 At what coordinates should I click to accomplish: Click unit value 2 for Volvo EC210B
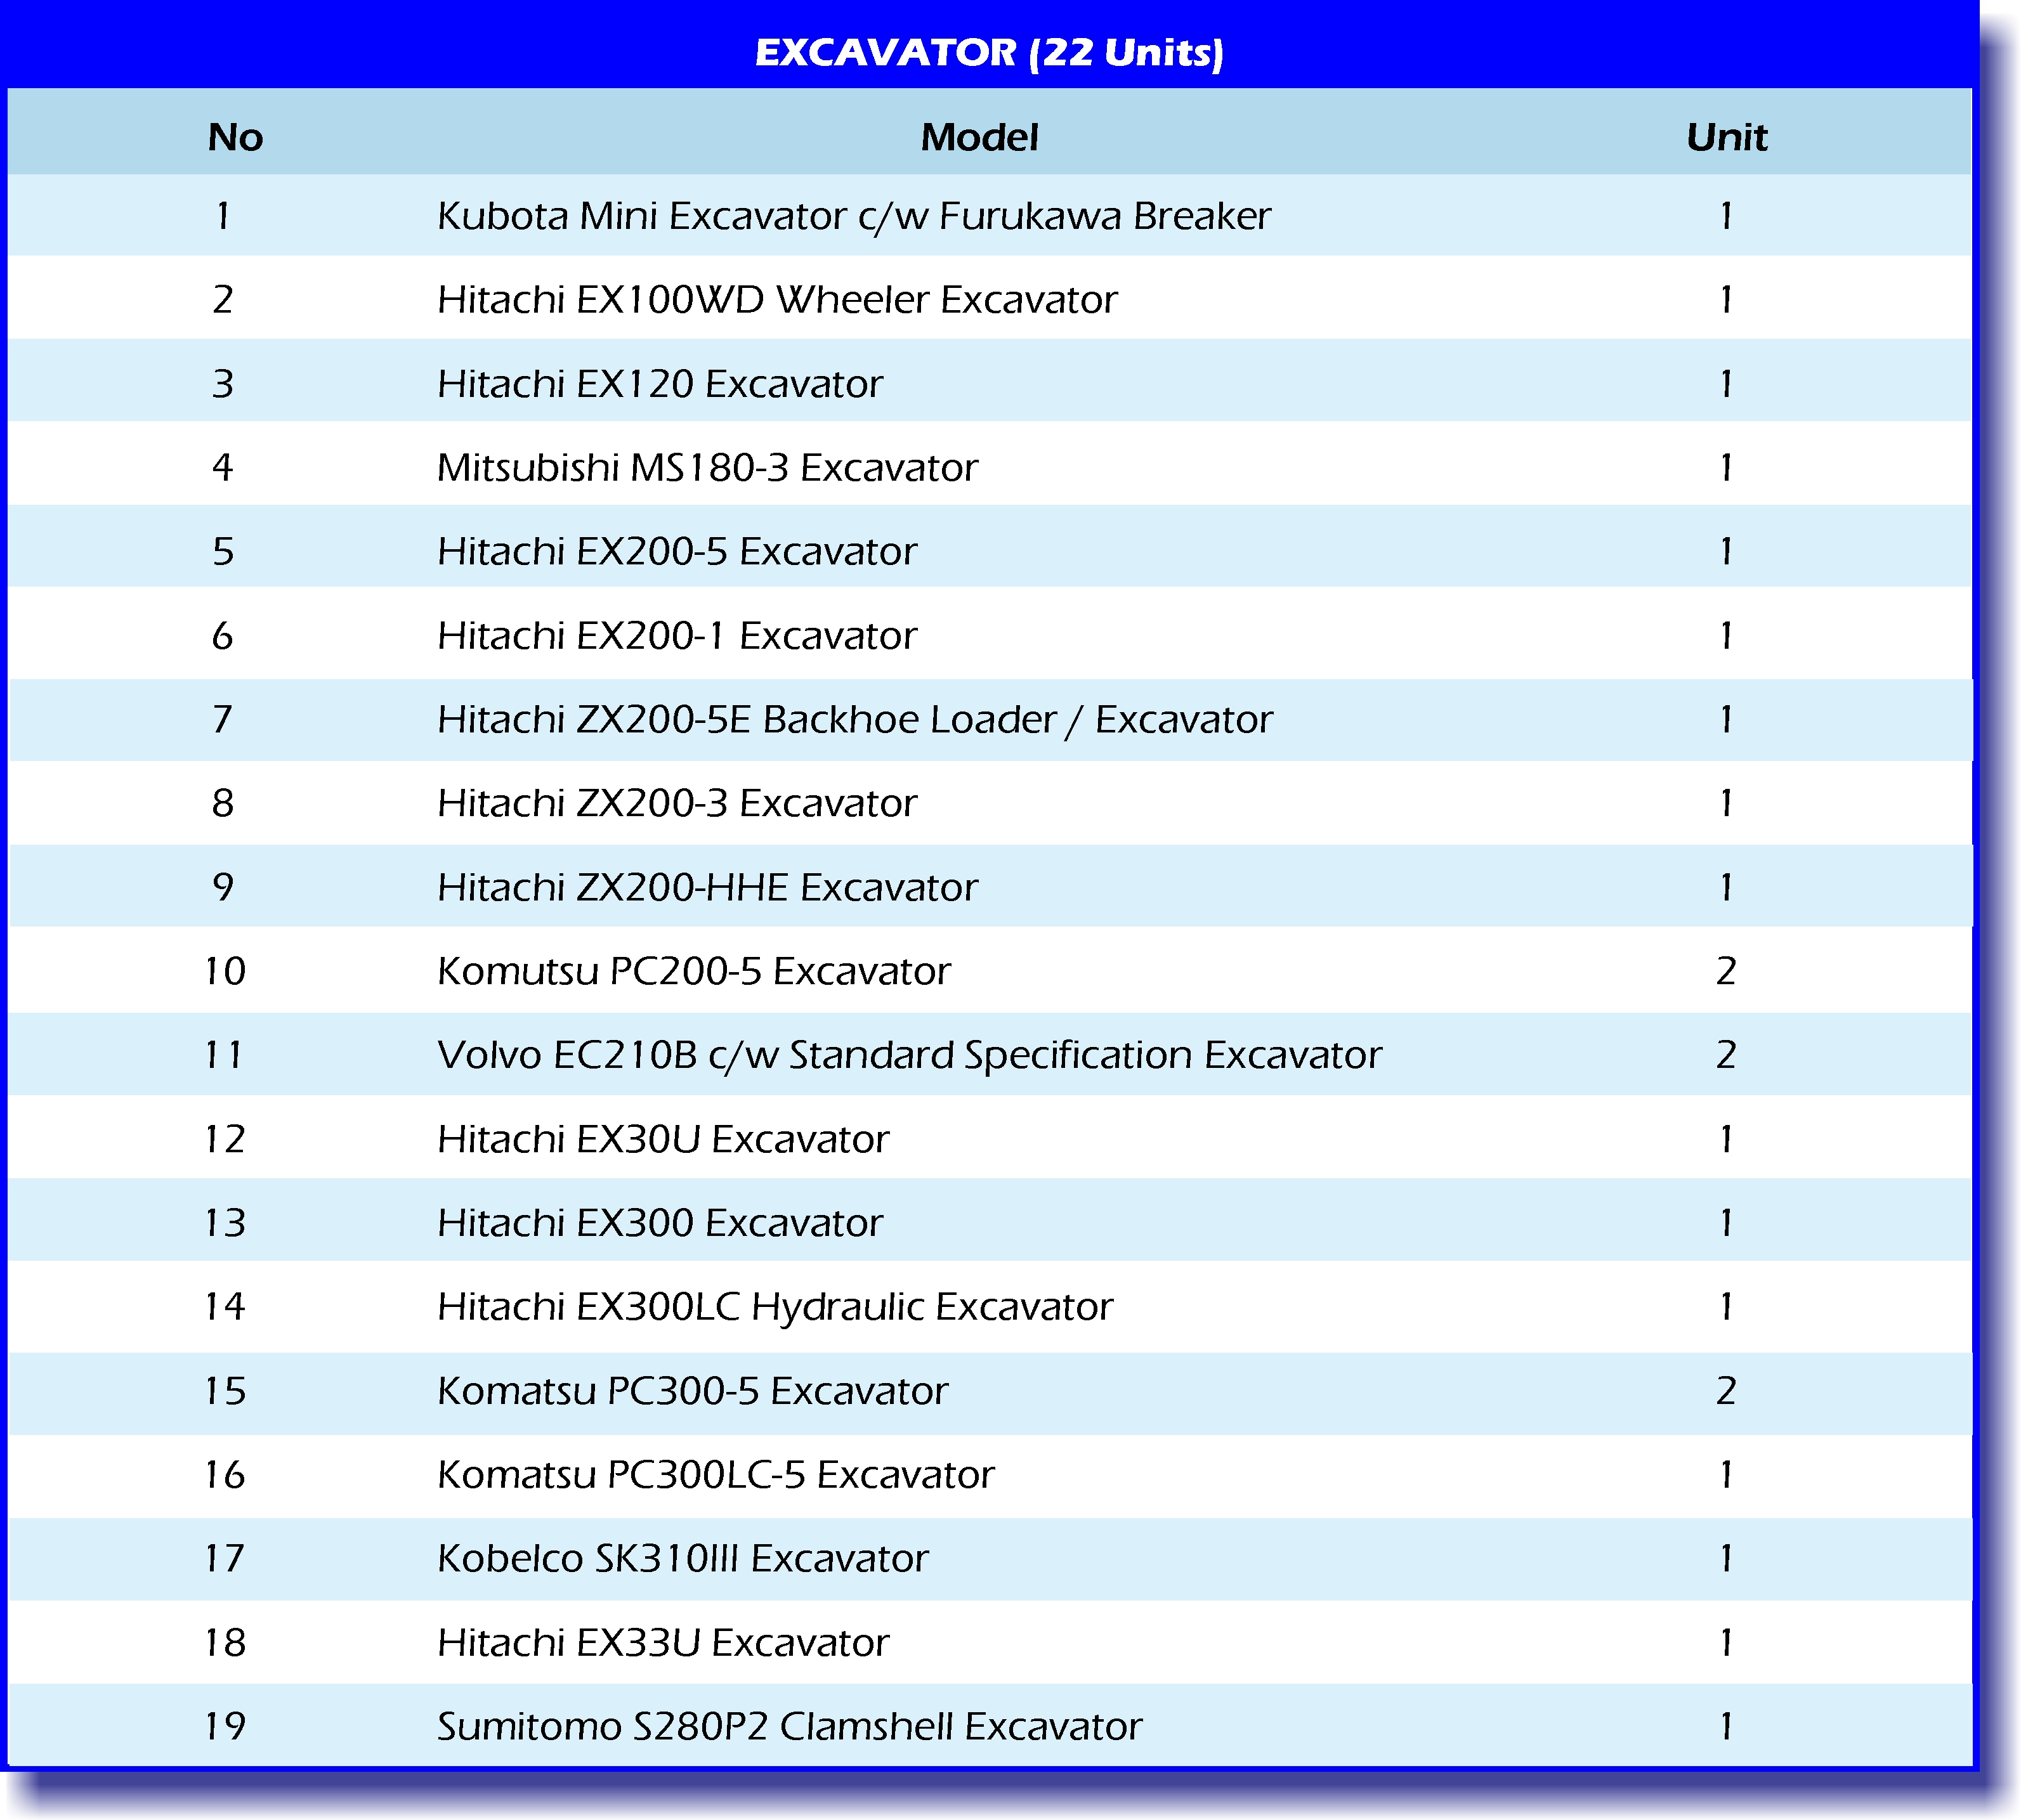tap(1727, 1055)
